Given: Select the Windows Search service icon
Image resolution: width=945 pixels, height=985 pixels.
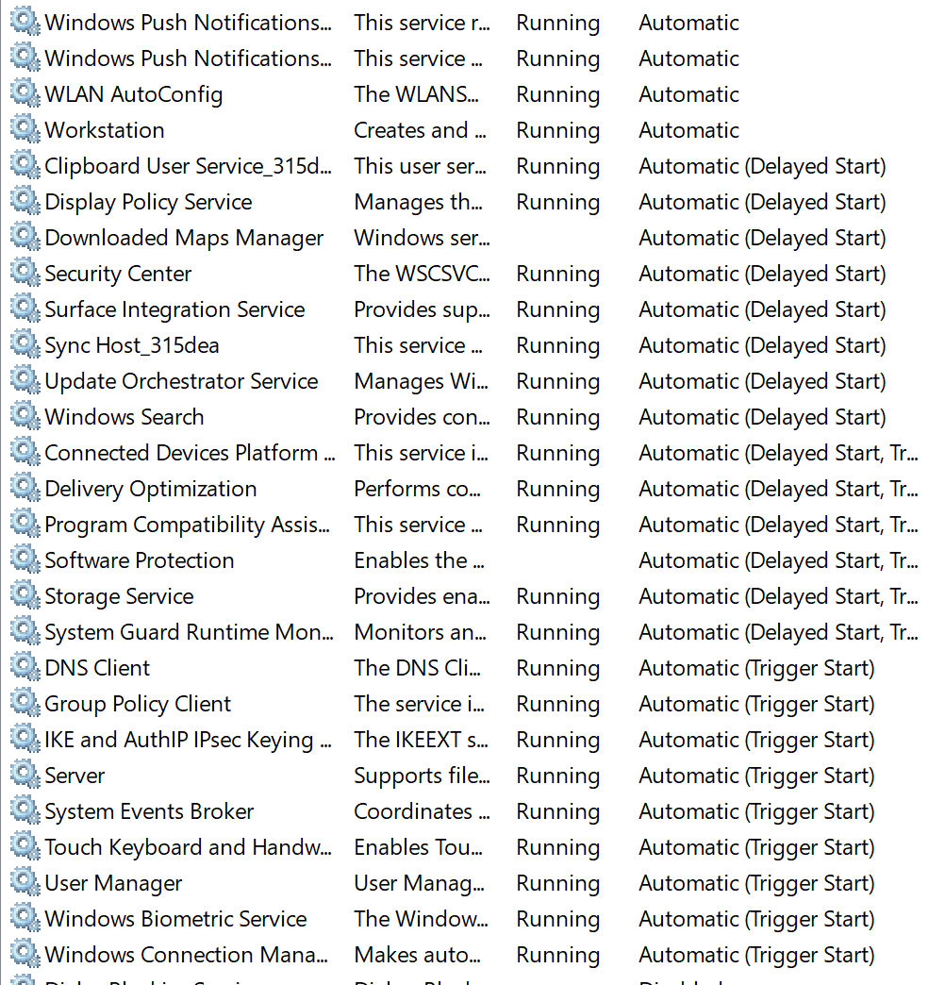Looking at the screenshot, I should [25, 415].
